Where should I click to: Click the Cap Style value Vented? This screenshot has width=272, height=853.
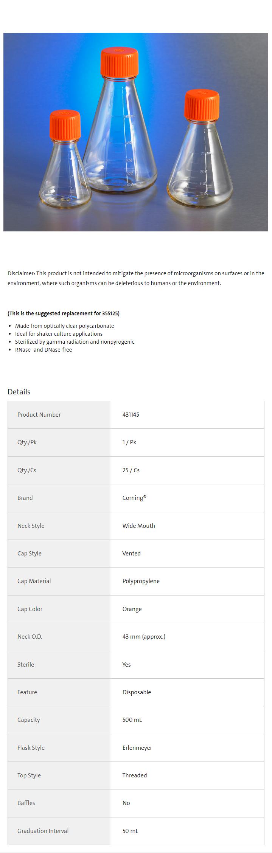click(131, 554)
